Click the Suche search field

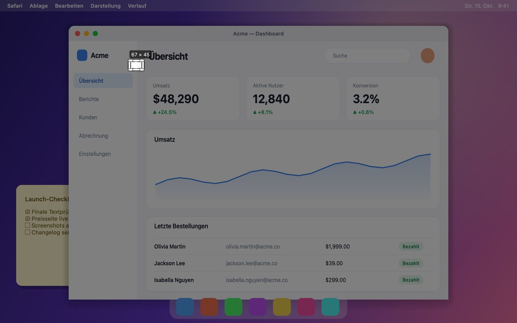pyautogui.click(x=367, y=56)
